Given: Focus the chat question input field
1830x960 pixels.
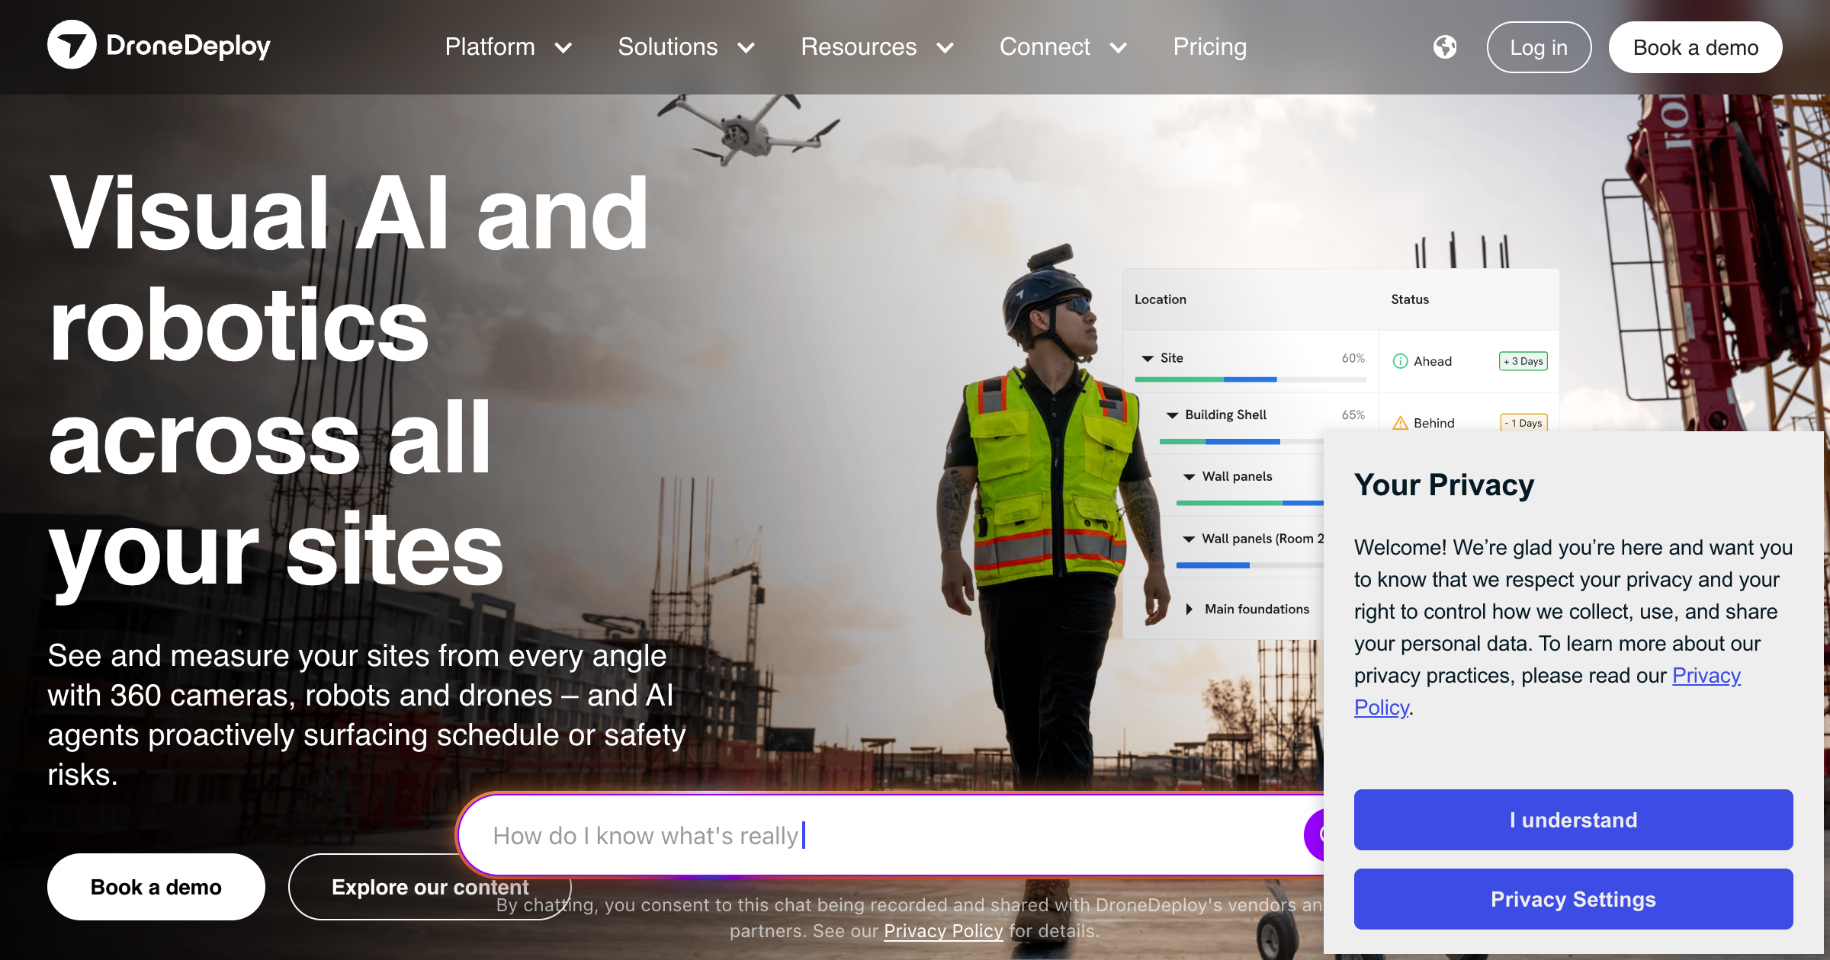Looking at the screenshot, I should click(x=892, y=836).
